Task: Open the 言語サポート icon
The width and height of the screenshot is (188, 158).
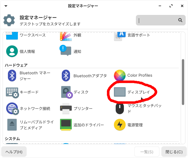Action: 120,36
